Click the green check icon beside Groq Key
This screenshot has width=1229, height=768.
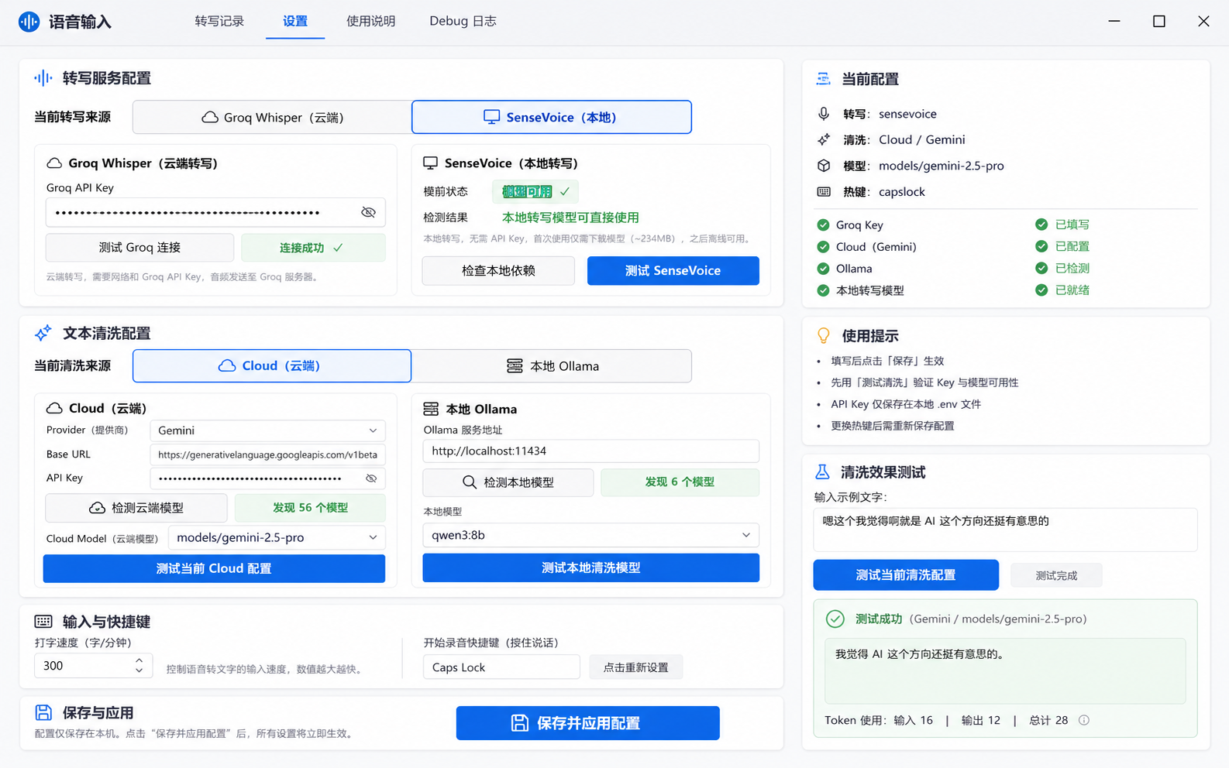pyautogui.click(x=823, y=225)
